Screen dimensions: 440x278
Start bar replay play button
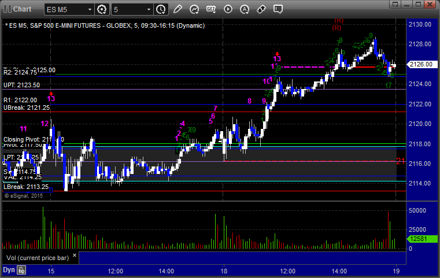click(228, 9)
